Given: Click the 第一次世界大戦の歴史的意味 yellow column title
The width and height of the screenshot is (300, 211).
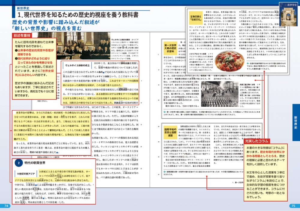Looking at the screenshot, I should (x=170, y=48).
